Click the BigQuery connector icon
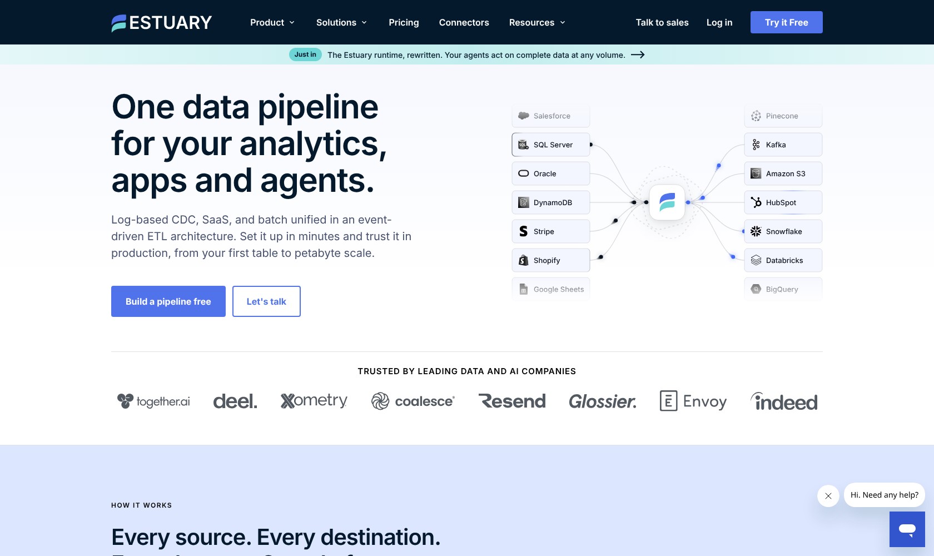The image size is (934, 556). (x=756, y=289)
